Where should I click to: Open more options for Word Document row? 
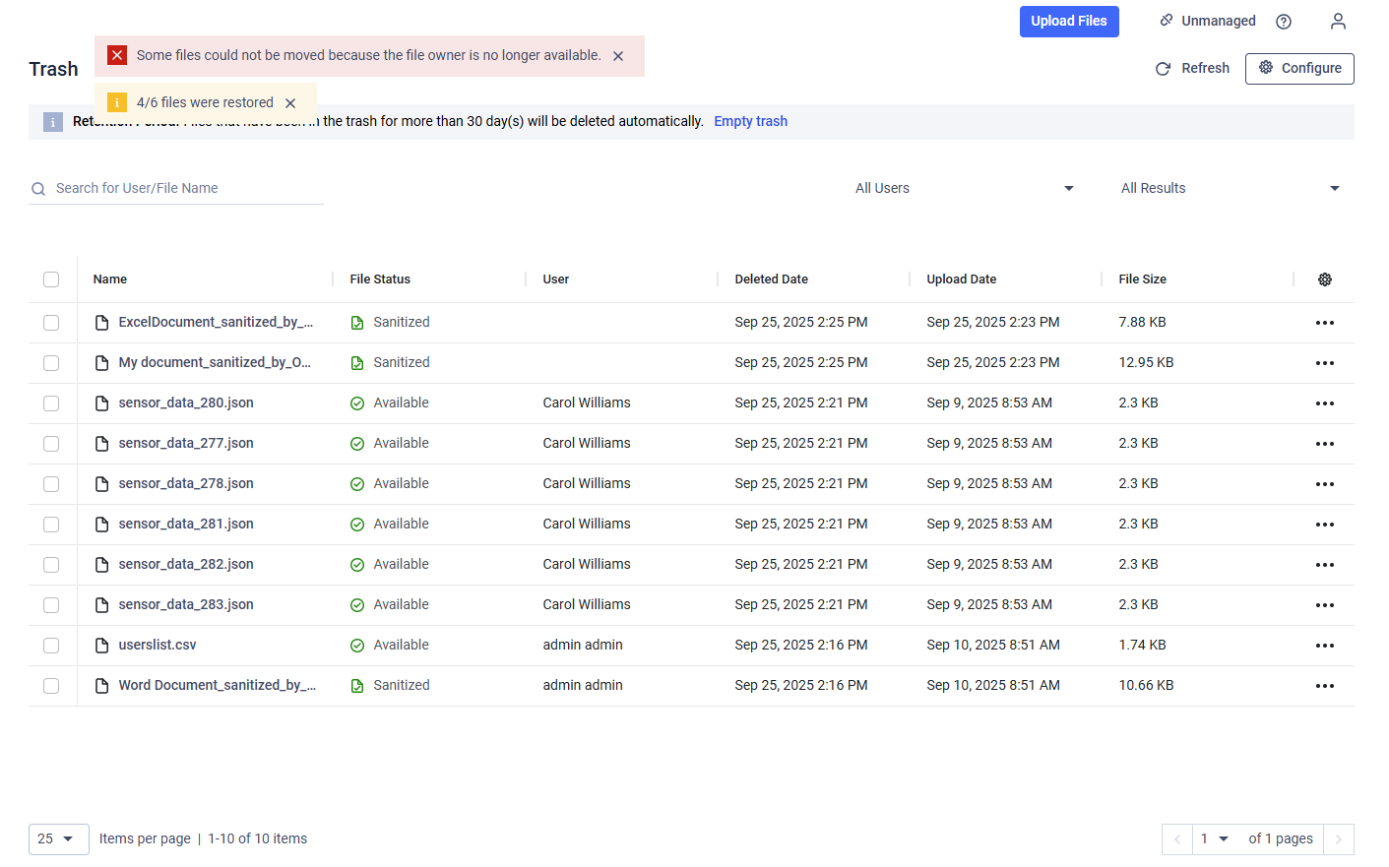coord(1324,686)
